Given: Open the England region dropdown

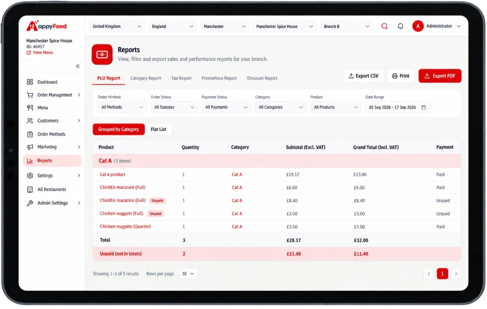Looking at the screenshot, I should (x=172, y=26).
